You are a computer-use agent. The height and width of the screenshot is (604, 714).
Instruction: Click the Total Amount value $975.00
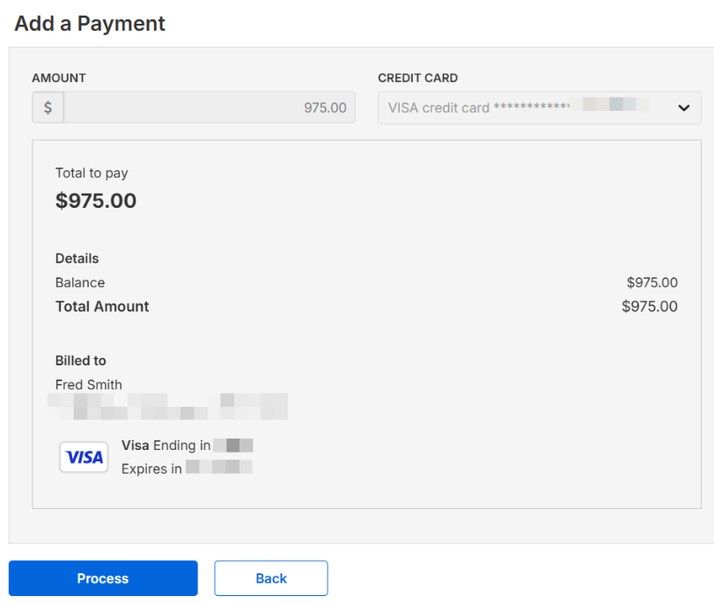click(x=649, y=306)
